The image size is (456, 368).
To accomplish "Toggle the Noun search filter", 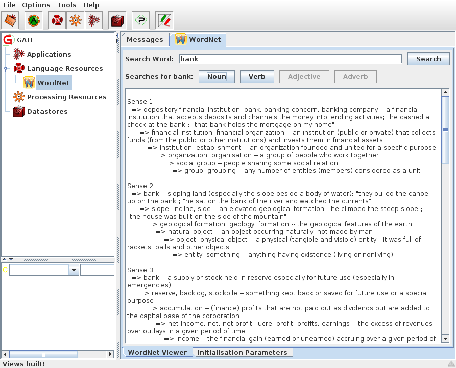I will [x=217, y=77].
